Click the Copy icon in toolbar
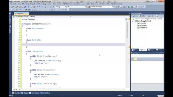 [x=31, y=7]
